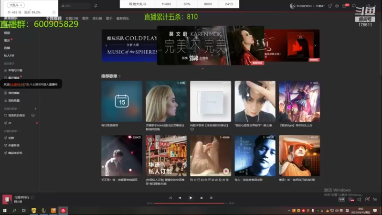Open the white album cover playlist

211,101
